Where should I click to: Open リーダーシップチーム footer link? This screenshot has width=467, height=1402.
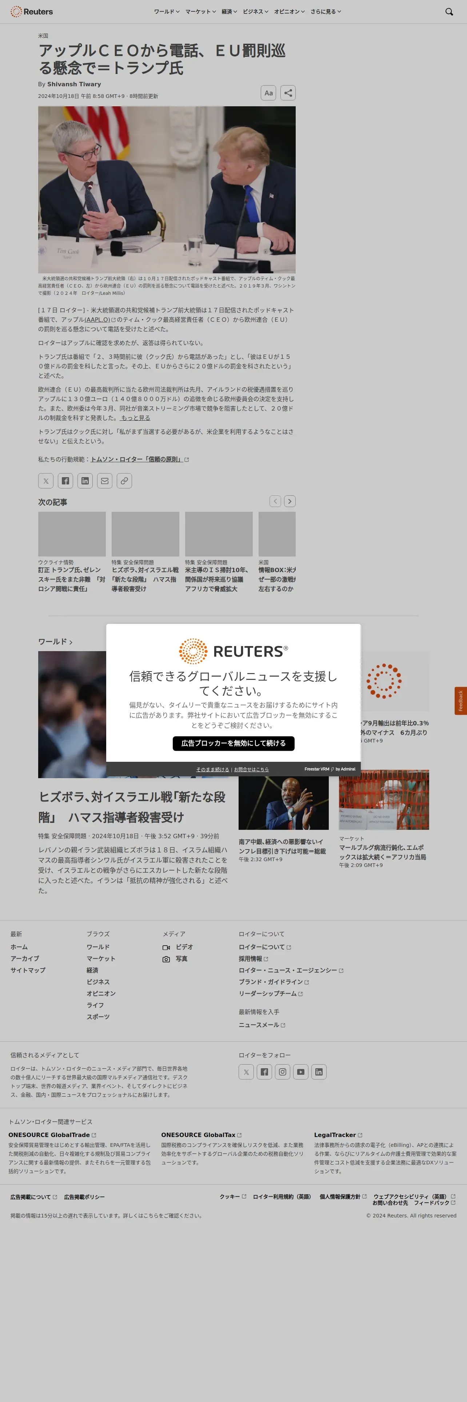tap(271, 994)
